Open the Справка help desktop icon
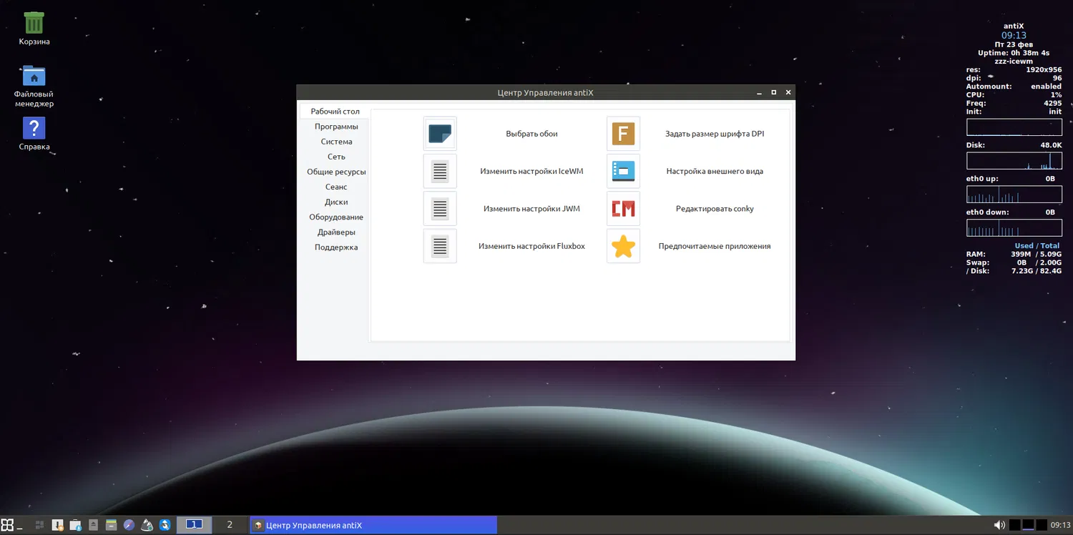Viewport: 1073px width, 535px height. (34, 129)
